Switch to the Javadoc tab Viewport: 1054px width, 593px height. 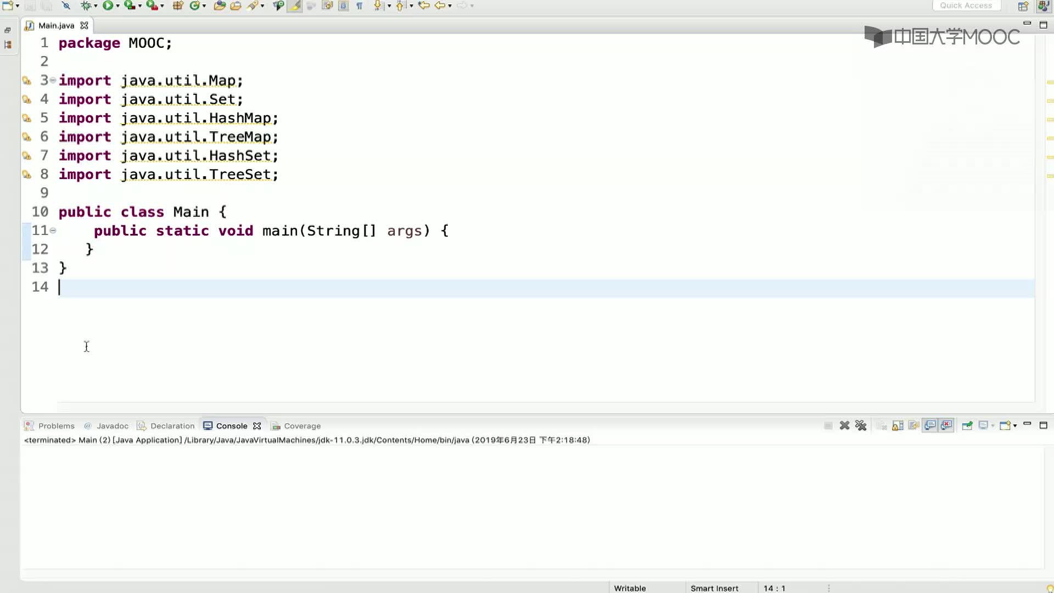pyautogui.click(x=106, y=426)
